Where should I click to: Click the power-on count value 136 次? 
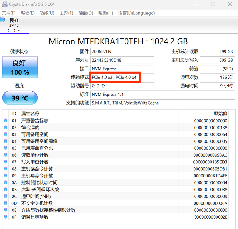point(217,77)
